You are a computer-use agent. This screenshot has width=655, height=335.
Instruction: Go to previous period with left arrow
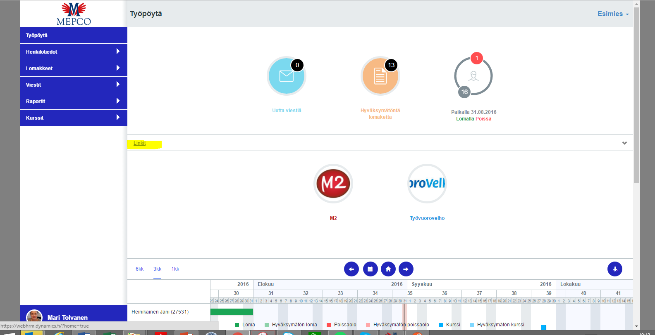pyautogui.click(x=351, y=269)
